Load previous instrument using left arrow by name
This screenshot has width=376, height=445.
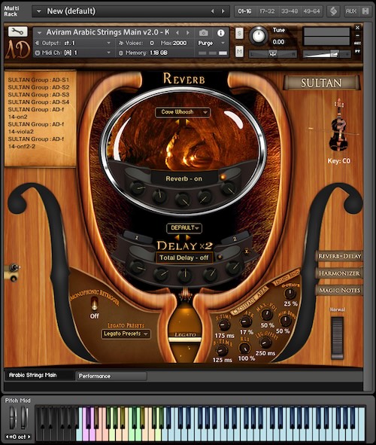177,32
